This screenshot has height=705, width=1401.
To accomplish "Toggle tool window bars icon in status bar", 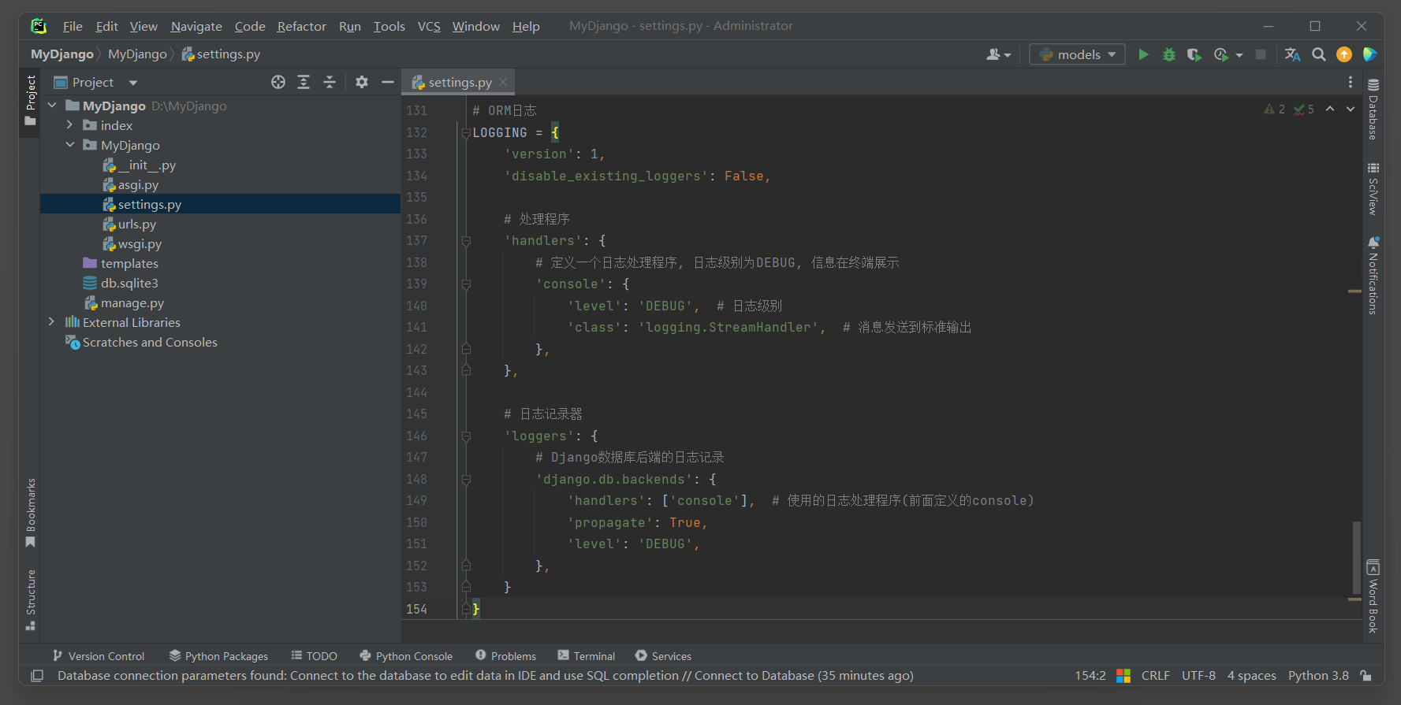I will tap(37, 676).
